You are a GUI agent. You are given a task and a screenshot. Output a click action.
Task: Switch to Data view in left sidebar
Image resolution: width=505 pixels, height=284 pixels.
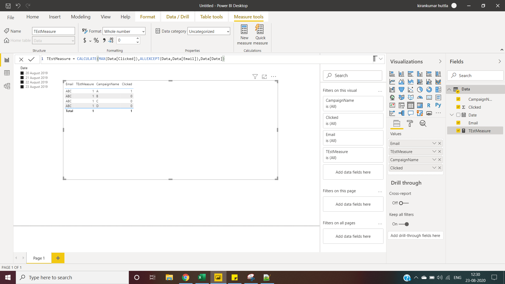click(7, 73)
